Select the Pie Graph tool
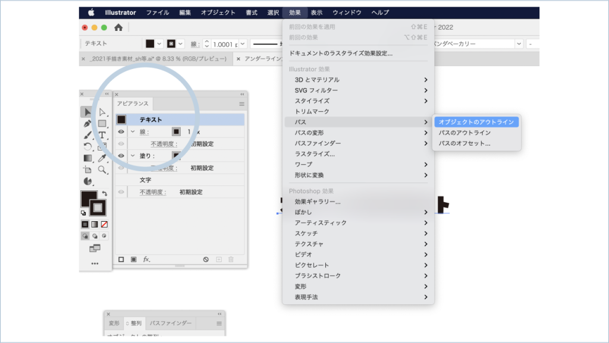Screen dimensions: 609x343 click(x=88, y=181)
